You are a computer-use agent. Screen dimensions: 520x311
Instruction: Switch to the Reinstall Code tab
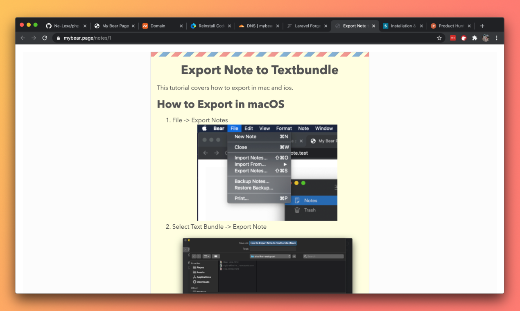click(210, 26)
